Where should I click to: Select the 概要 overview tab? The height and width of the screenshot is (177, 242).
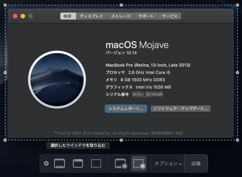tap(68, 16)
